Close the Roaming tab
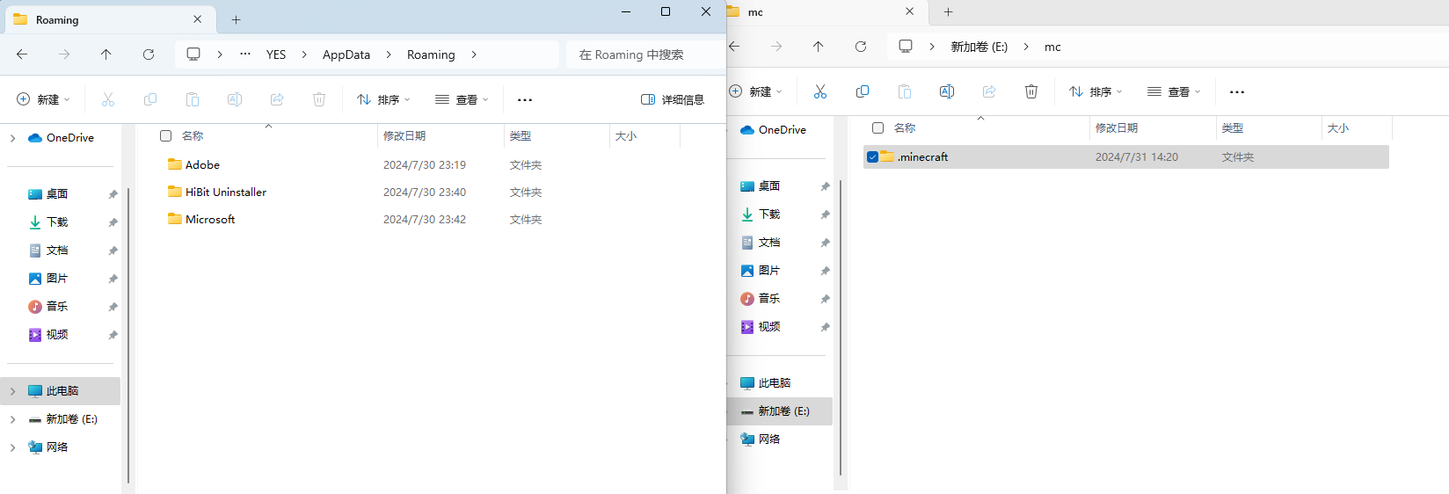The width and height of the screenshot is (1449, 494). point(197,18)
